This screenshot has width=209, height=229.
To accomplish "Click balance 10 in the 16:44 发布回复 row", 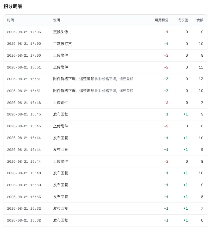I will [201, 138].
